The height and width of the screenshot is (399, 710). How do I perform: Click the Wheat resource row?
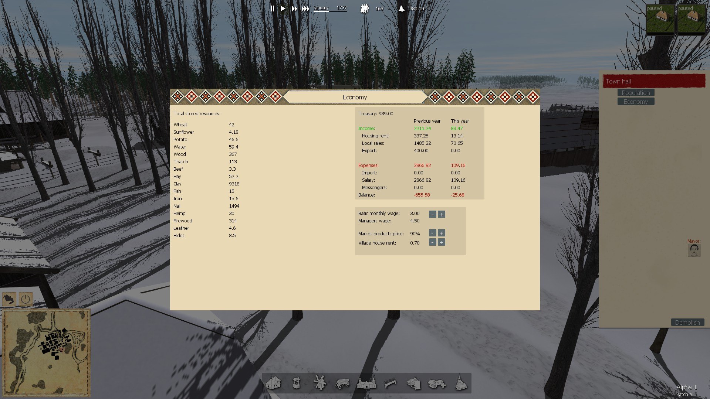coord(206,125)
